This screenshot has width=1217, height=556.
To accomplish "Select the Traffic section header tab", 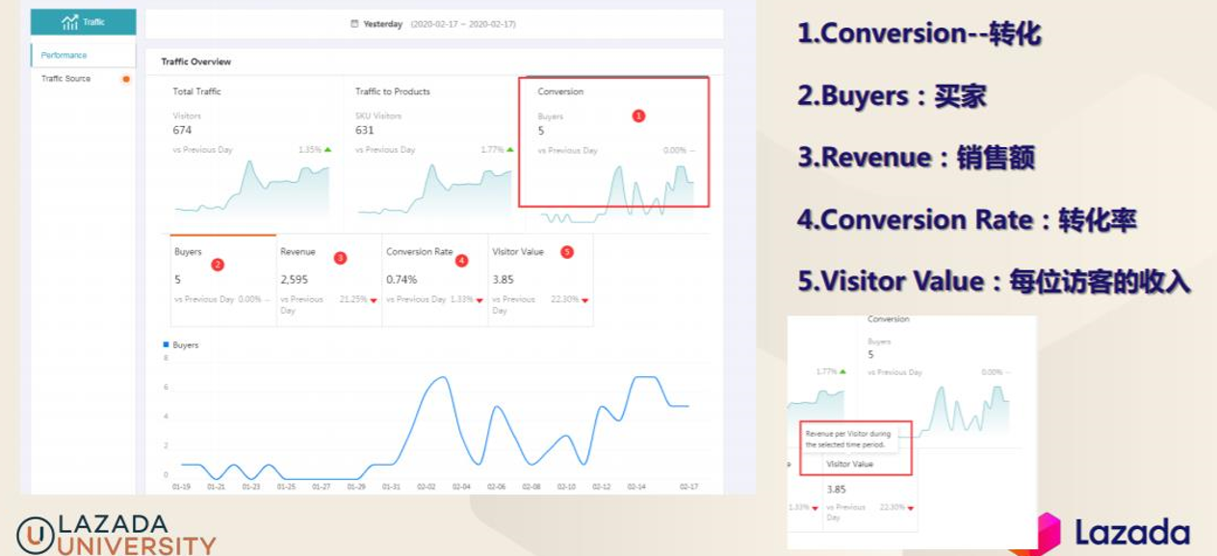I will coord(83,22).
